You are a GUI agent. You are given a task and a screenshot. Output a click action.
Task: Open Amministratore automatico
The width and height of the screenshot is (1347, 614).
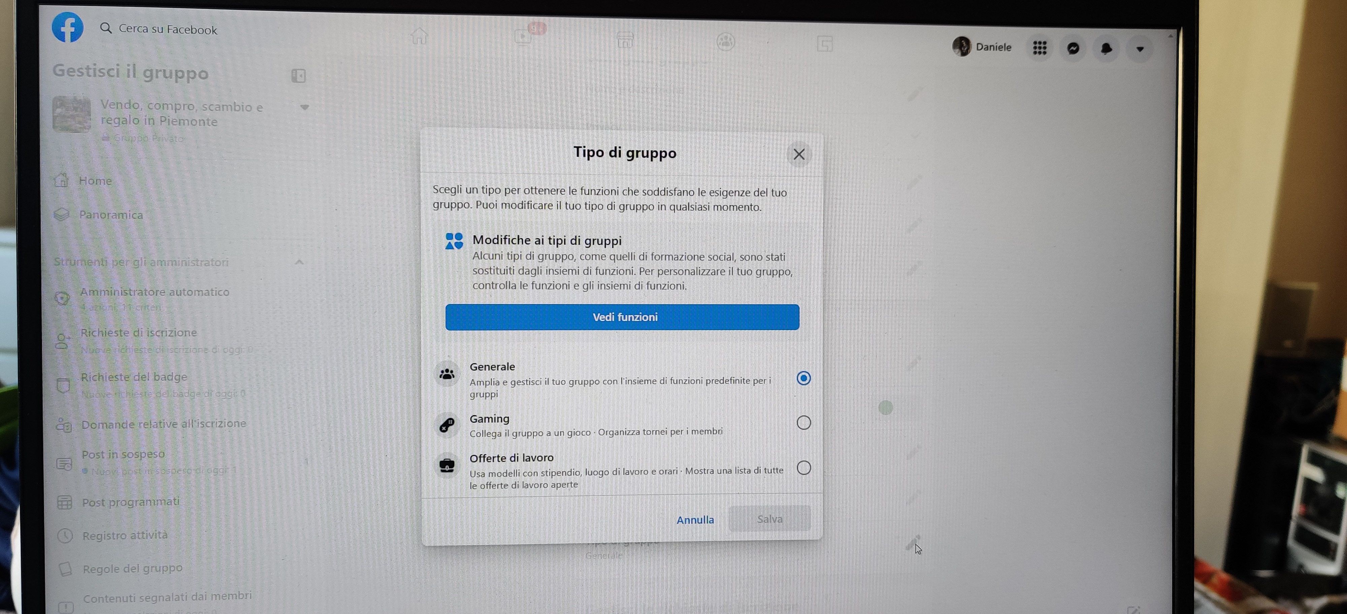[x=155, y=292]
